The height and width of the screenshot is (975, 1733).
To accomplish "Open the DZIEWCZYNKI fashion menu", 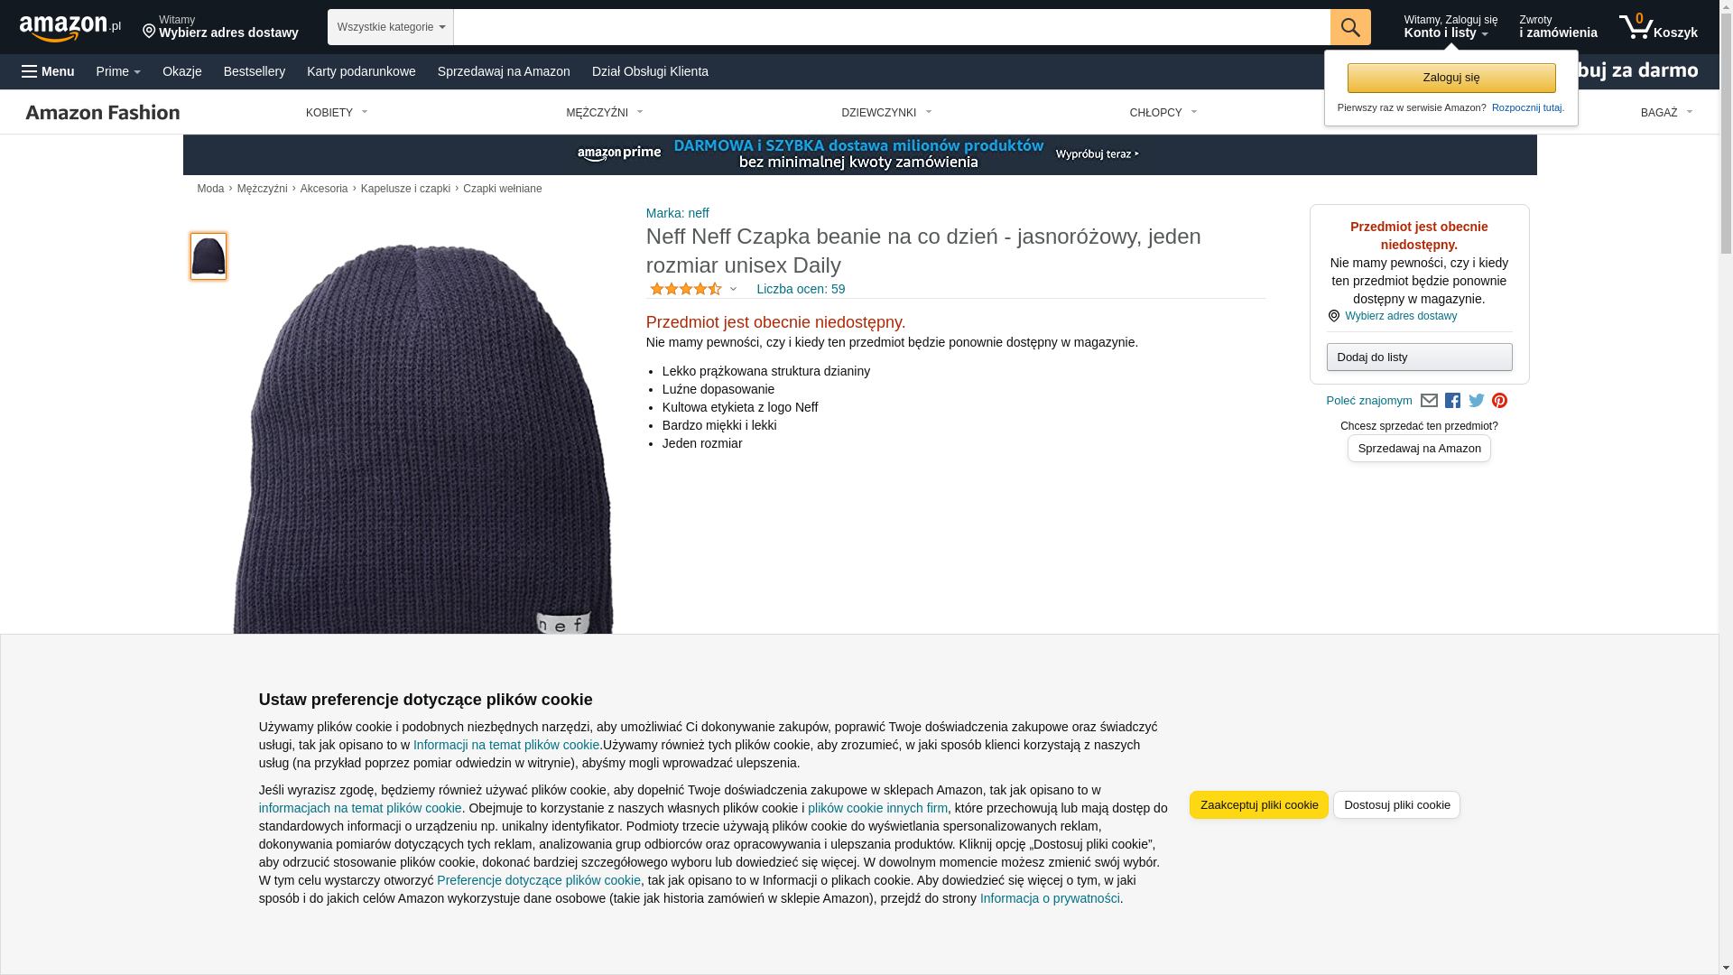I will (x=886, y=113).
